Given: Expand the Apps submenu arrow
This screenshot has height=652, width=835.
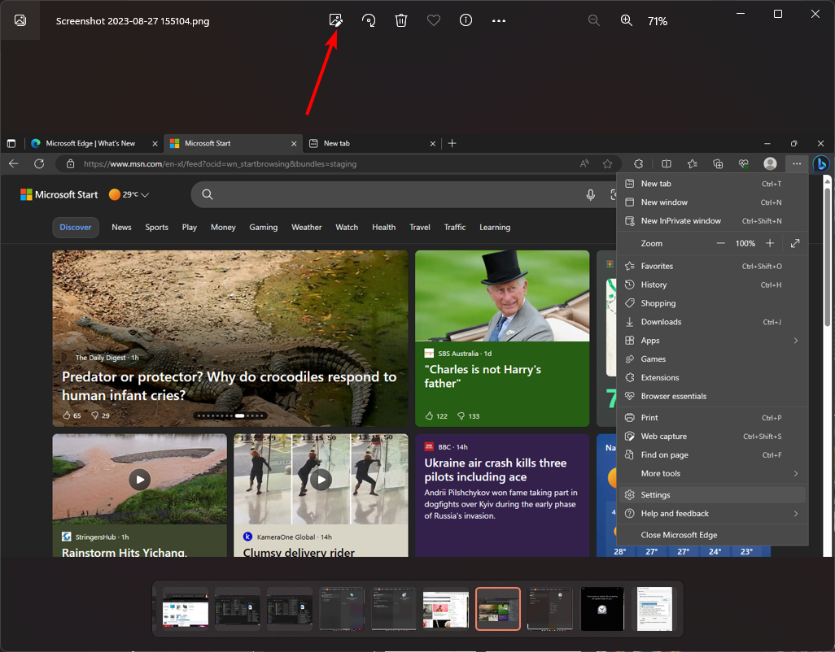Looking at the screenshot, I should [795, 341].
